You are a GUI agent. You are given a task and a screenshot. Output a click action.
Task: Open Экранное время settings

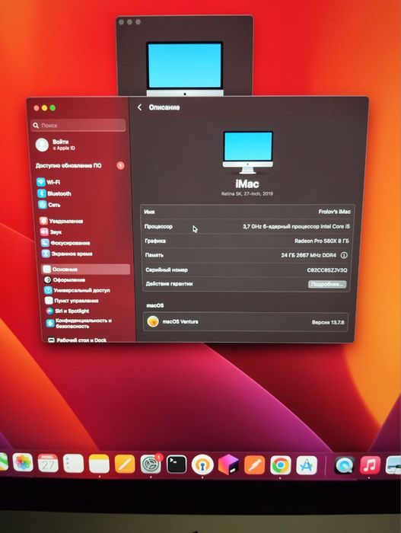tap(67, 254)
